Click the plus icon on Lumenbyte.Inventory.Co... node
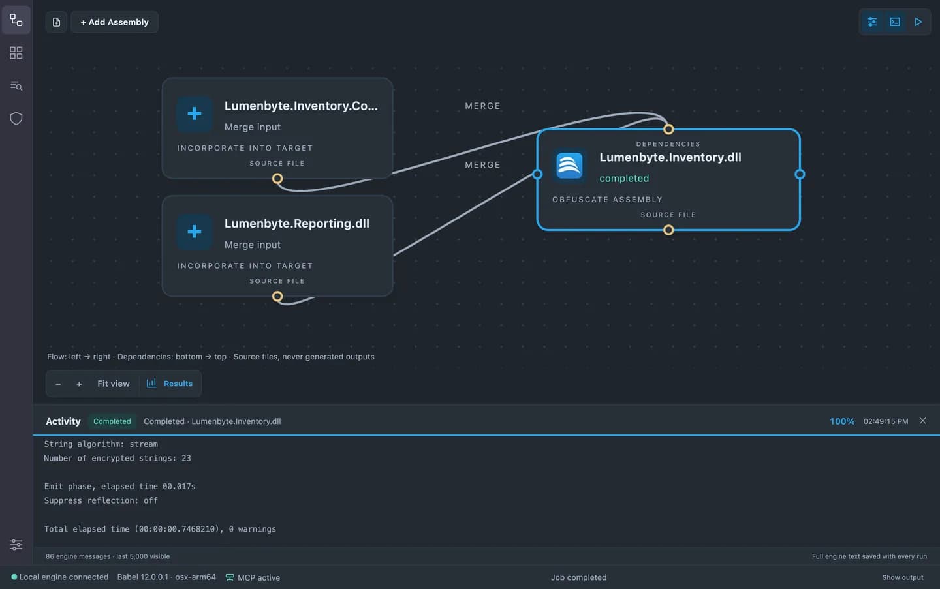The width and height of the screenshot is (940, 589). (195, 113)
